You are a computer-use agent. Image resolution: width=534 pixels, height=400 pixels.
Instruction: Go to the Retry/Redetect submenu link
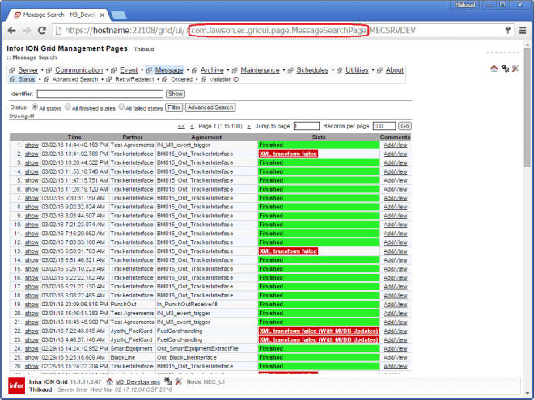[133, 79]
